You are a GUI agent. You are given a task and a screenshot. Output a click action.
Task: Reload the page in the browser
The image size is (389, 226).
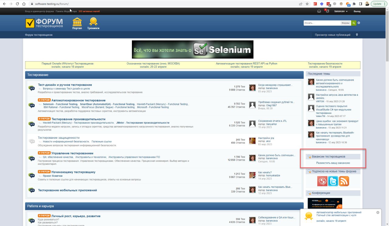click(x=17, y=4)
